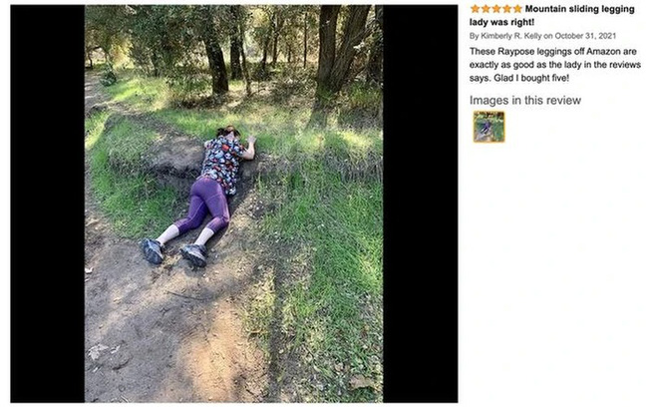The image size is (648, 407).
Task: Click the 'Images in this review' heading
Action: [x=524, y=100]
